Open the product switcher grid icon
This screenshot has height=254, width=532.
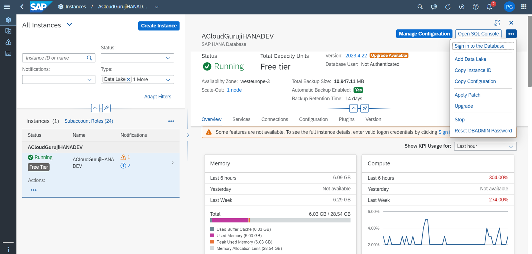[x=524, y=7]
